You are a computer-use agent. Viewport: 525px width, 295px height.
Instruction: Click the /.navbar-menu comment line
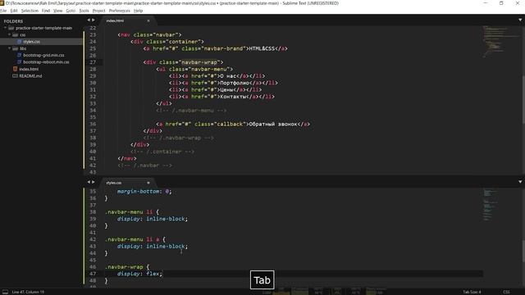[191, 111]
